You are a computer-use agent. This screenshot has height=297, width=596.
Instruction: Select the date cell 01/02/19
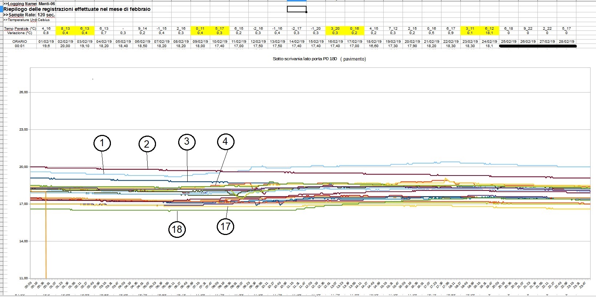pyautogui.click(x=46, y=41)
